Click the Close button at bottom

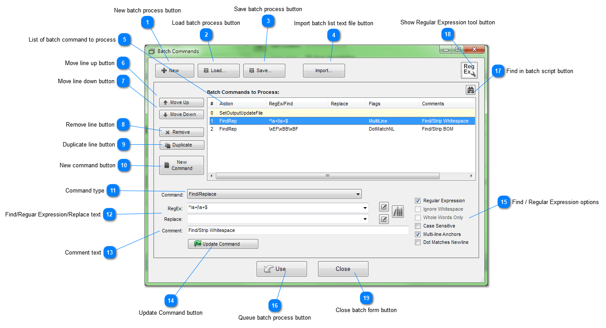(x=343, y=269)
